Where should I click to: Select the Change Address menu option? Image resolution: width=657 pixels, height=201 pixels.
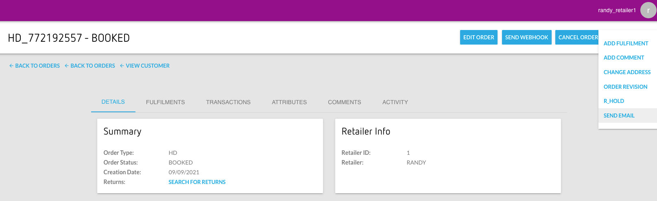pos(627,72)
